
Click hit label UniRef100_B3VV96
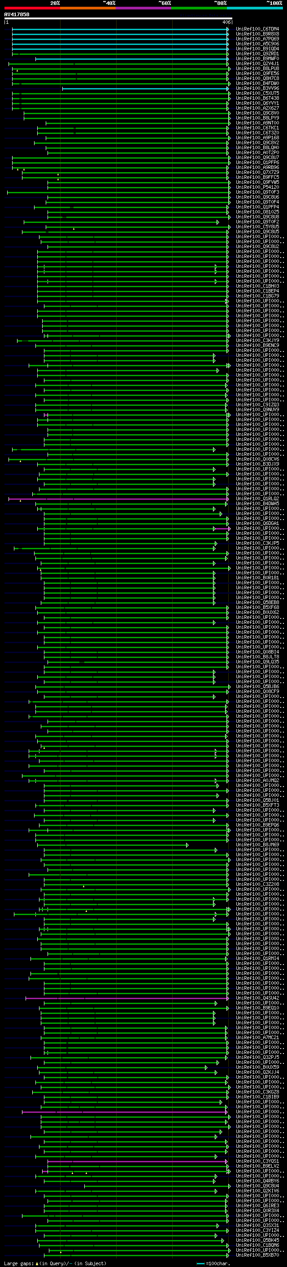click(257, 89)
